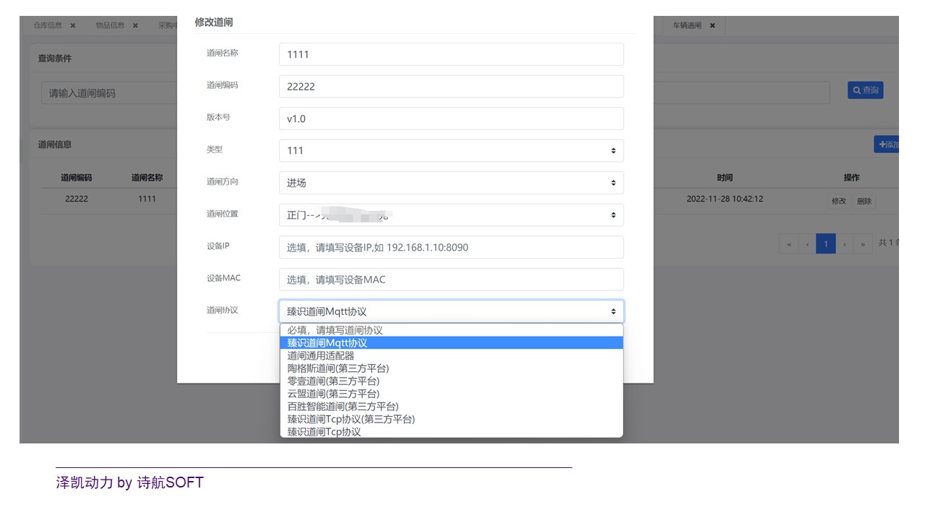925x520 pixels.
Task: Click timestamp 2022-11-28 10:42:12
Action: [725, 199]
